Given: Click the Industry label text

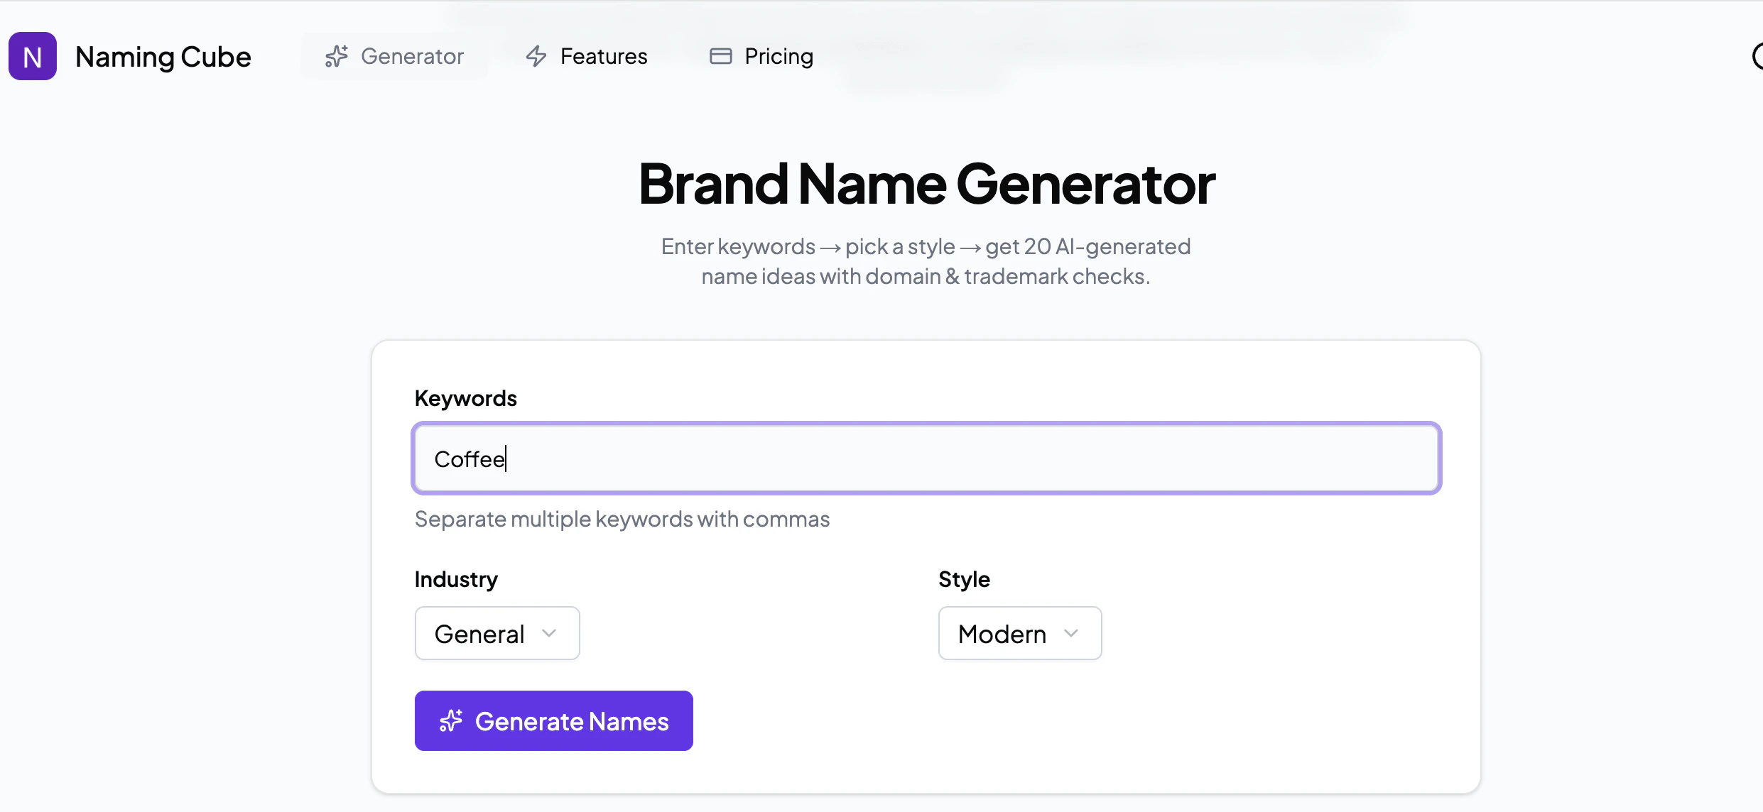Looking at the screenshot, I should point(456,579).
